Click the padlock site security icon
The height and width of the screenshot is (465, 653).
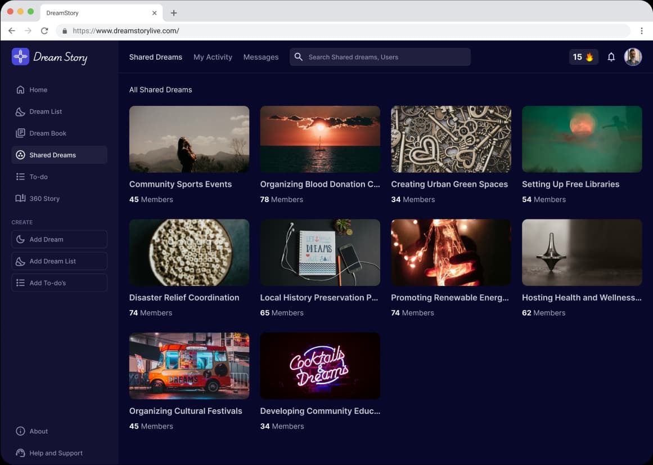pyautogui.click(x=65, y=31)
